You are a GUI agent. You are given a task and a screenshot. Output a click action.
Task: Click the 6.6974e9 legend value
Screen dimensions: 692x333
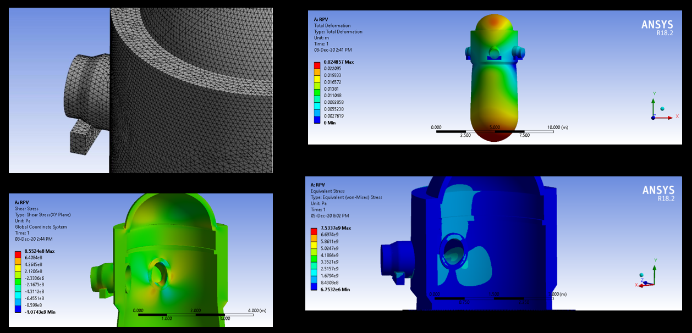[x=330, y=235]
